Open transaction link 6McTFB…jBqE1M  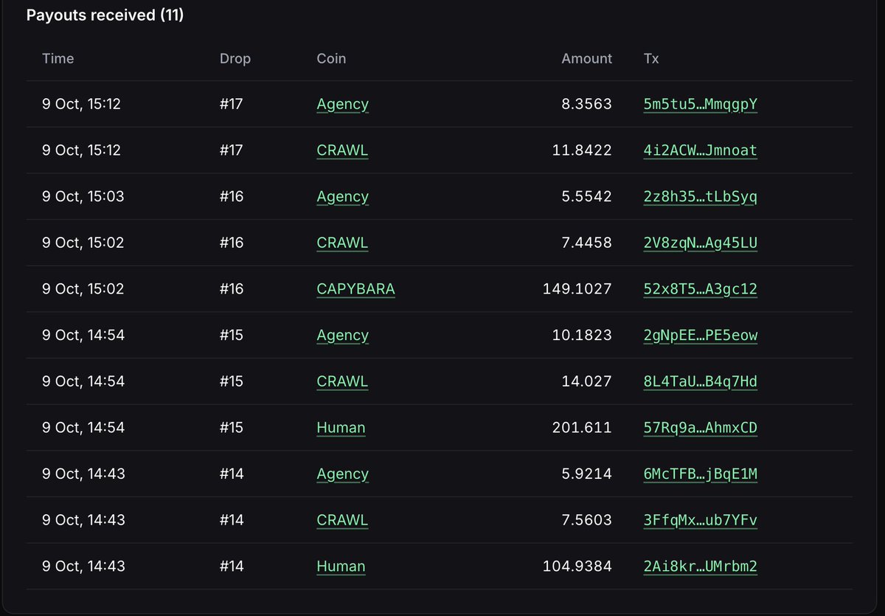tap(701, 474)
